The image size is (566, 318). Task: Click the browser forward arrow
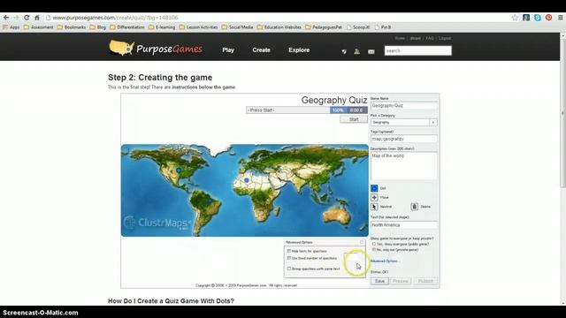coord(16,18)
